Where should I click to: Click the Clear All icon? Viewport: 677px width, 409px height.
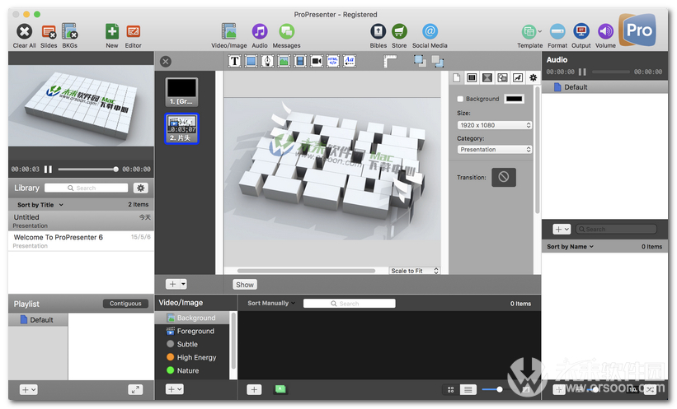(24, 32)
